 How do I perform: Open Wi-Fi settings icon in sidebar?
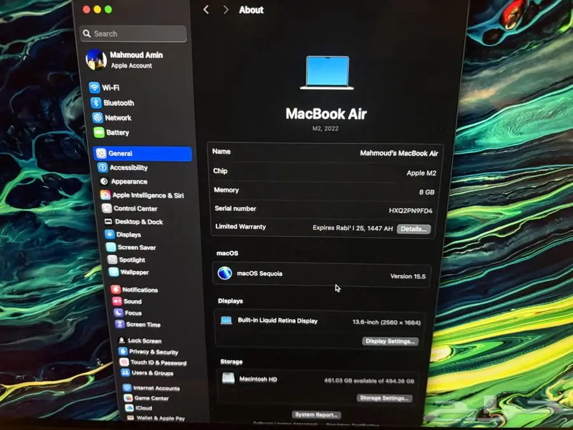tap(94, 87)
